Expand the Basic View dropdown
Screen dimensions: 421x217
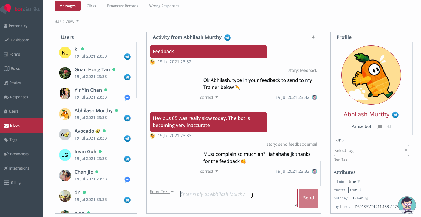click(x=66, y=21)
